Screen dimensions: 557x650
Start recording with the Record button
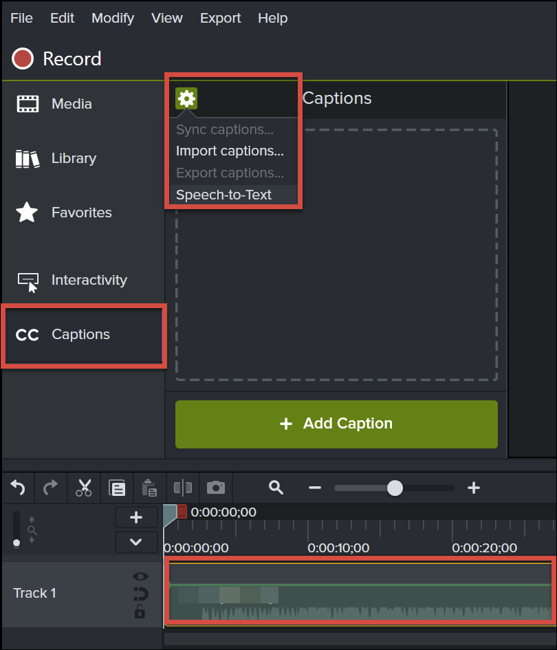click(x=57, y=59)
